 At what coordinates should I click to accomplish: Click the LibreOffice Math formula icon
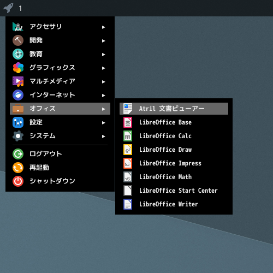pyautogui.click(x=128, y=177)
